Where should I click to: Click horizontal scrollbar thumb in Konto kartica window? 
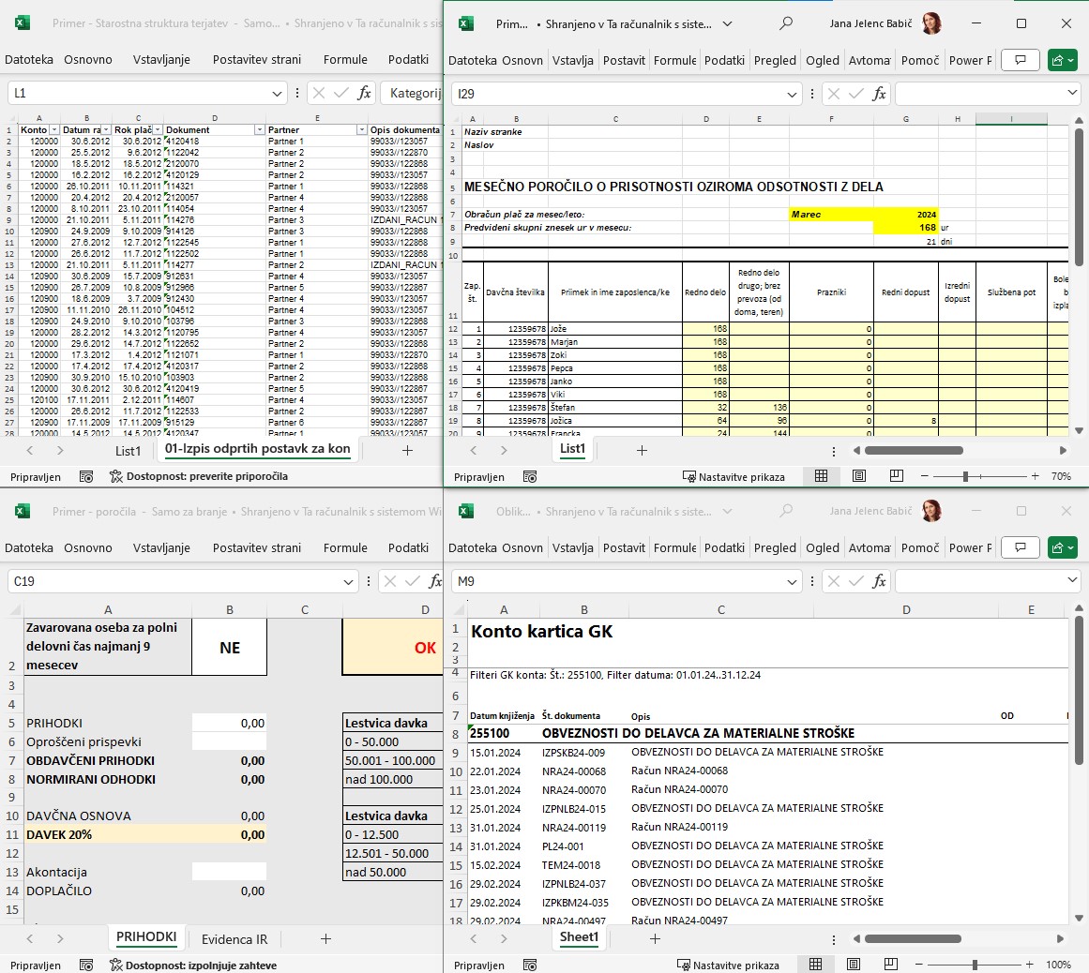[x=913, y=938]
